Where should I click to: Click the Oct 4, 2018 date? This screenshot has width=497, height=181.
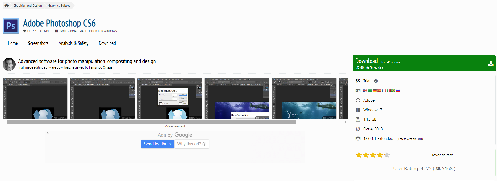tap(373, 129)
